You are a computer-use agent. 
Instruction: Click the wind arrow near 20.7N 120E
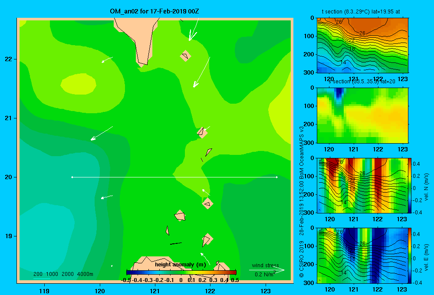click(102, 133)
